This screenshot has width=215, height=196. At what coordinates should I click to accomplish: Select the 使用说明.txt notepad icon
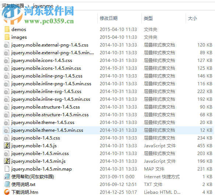7,184
